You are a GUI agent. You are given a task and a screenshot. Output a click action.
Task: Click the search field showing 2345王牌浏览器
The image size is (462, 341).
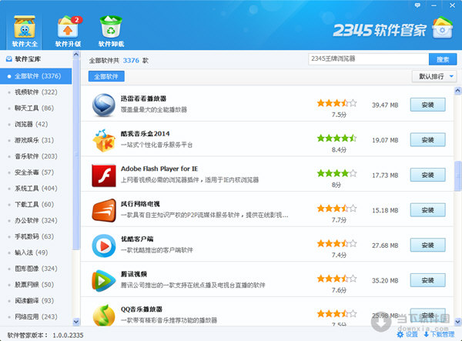click(368, 59)
